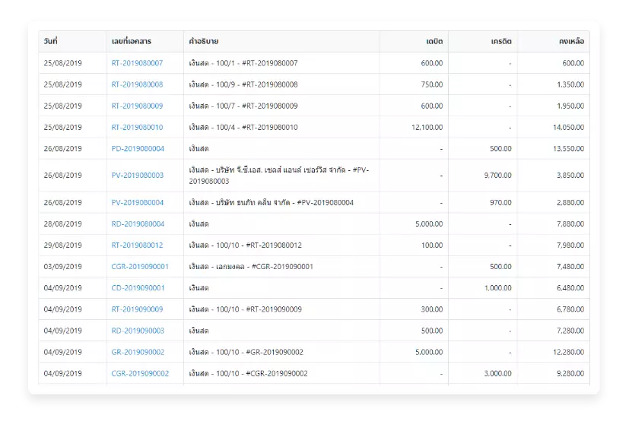Open document link CD-2019090001
629x431 pixels.
click(x=138, y=288)
